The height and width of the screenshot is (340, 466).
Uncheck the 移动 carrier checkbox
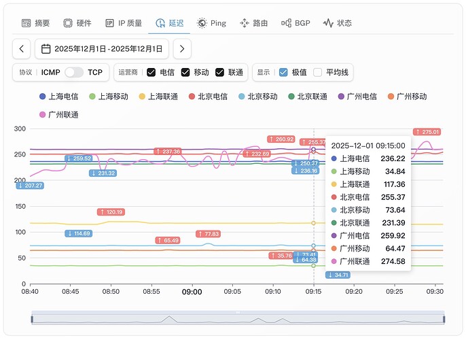(x=185, y=72)
